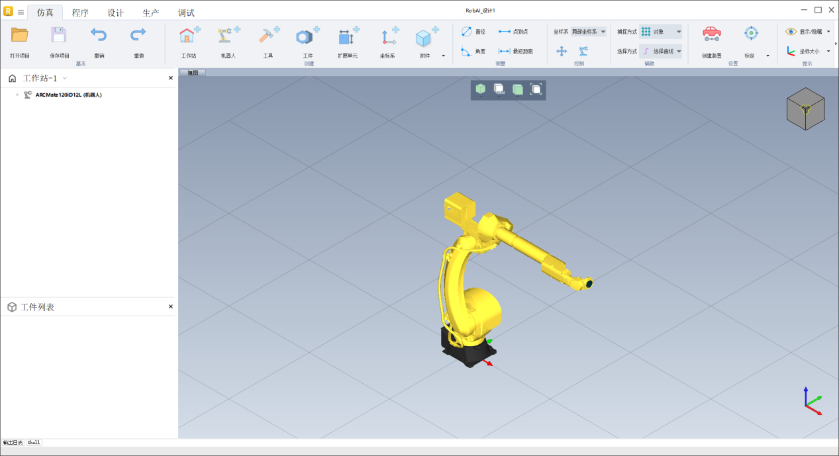This screenshot has height=456, width=839.
Task: Open the 捕捉方式 对象 dropdown
Action: [x=661, y=32]
